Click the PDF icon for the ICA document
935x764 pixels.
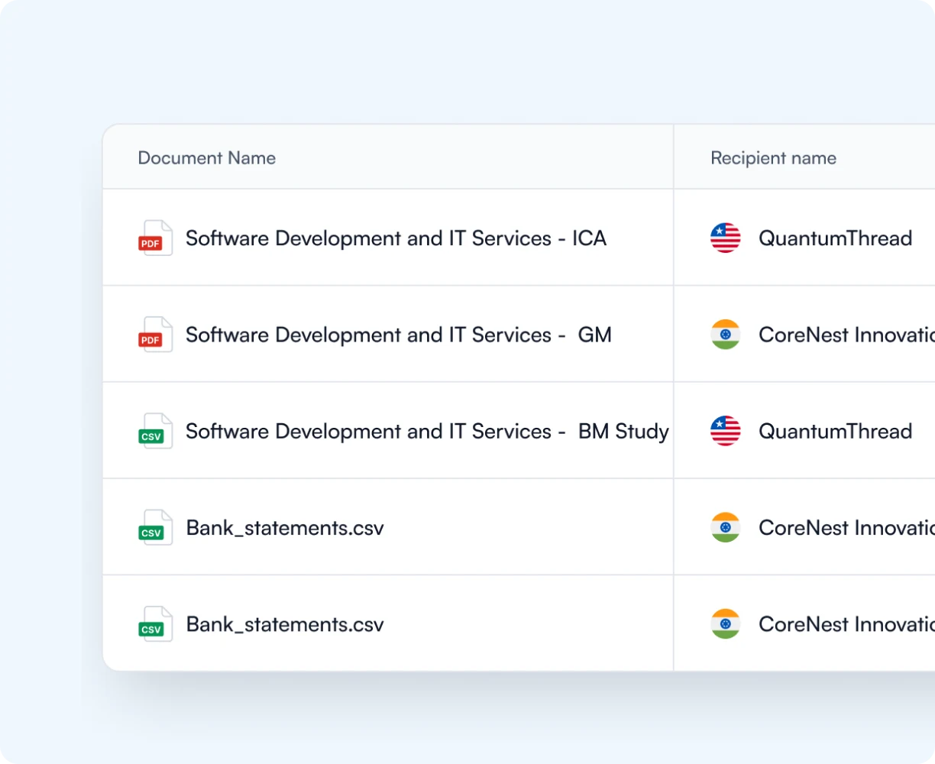154,238
